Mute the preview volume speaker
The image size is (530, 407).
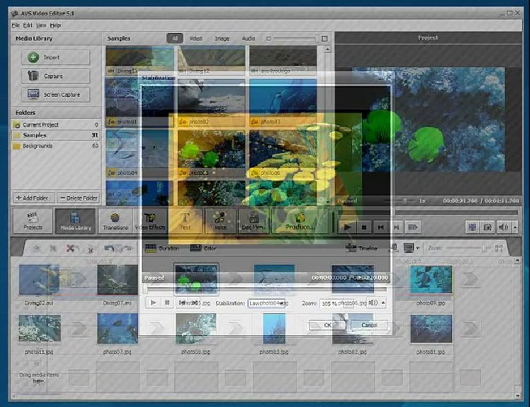click(503, 227)
